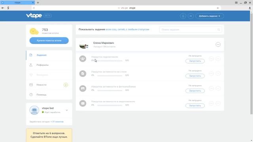Click the photo albums progress bar
Viewport: 253px width, 142px height.
tap(110, 90)
